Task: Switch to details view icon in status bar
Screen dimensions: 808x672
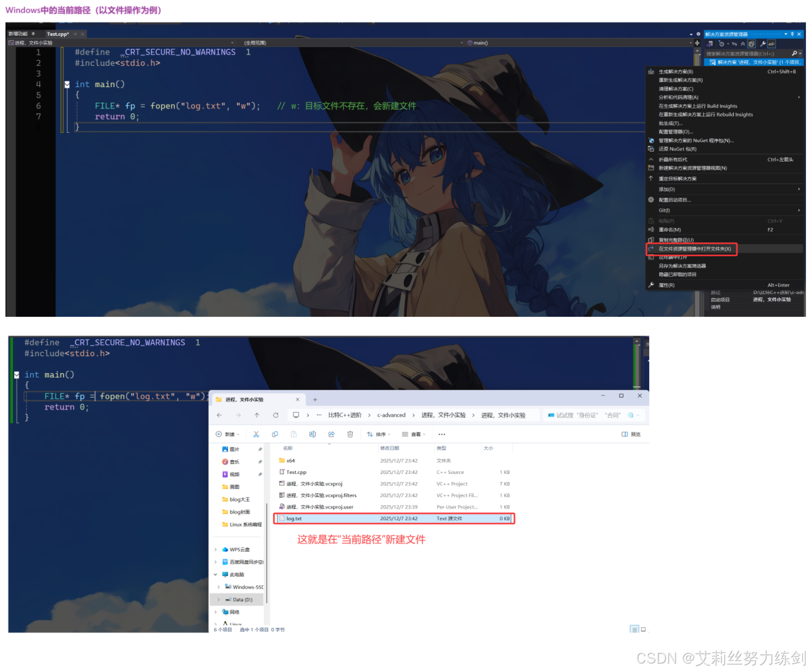Action: point(634,629)
